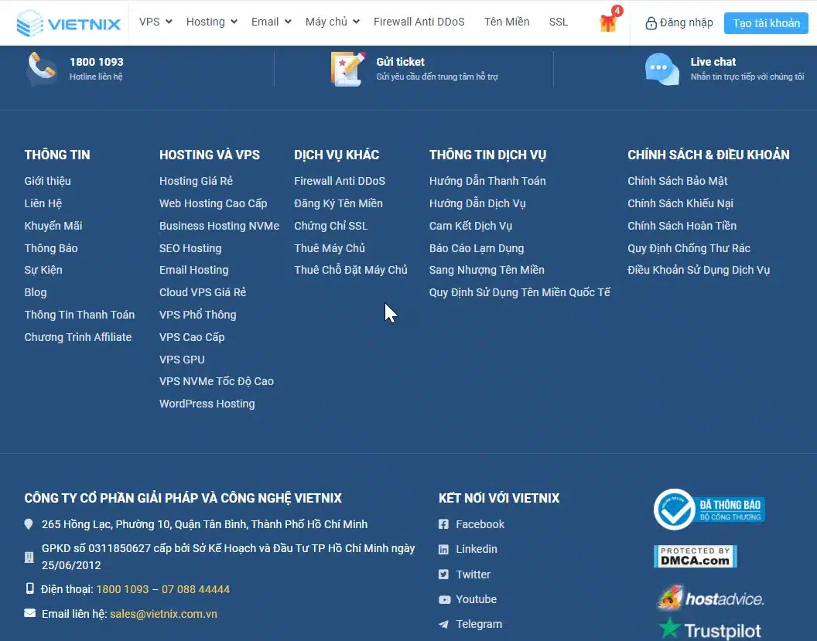Image resolution: width=817 pixels, height=641 pixels.
Task: Open the Blog link
Action: [x=36, y=292]
